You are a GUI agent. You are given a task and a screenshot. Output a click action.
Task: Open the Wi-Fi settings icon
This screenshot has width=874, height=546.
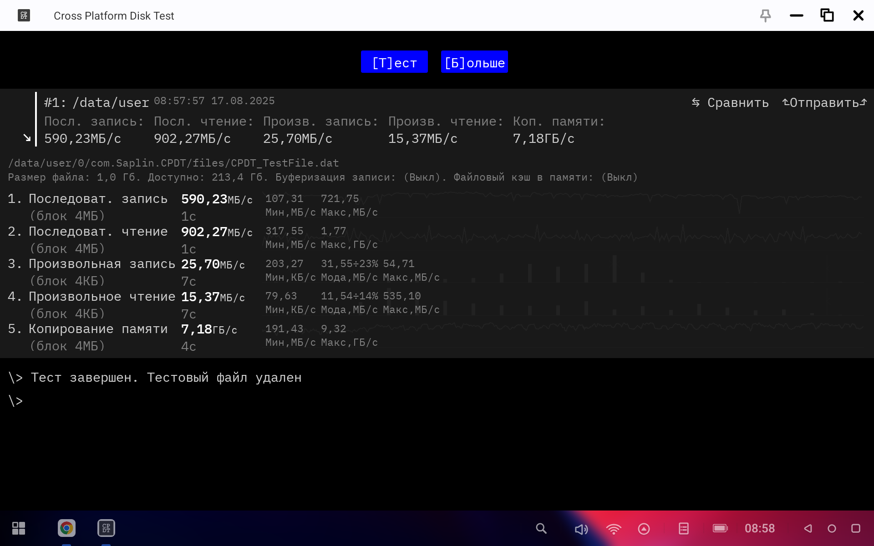613,529
